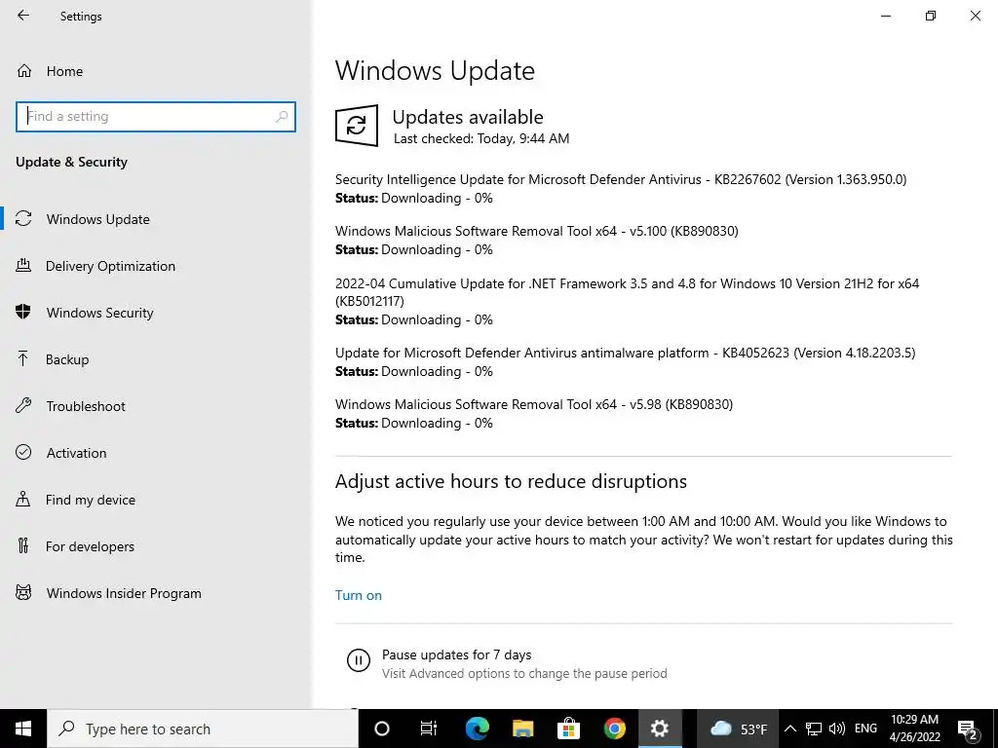998x748 pixels.
Task: Click the For developers tools icon
Action: click(23, 545)
